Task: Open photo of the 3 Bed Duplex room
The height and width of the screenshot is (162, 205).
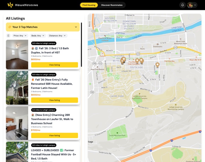Action: coord(17,55)
